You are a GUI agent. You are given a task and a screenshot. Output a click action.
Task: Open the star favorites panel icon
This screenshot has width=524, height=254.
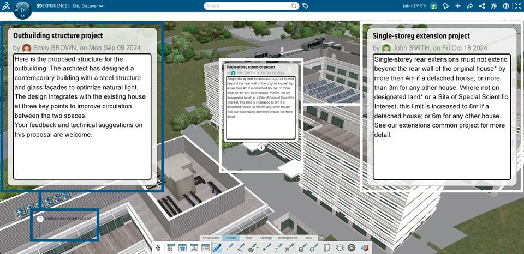coord(182,247)
